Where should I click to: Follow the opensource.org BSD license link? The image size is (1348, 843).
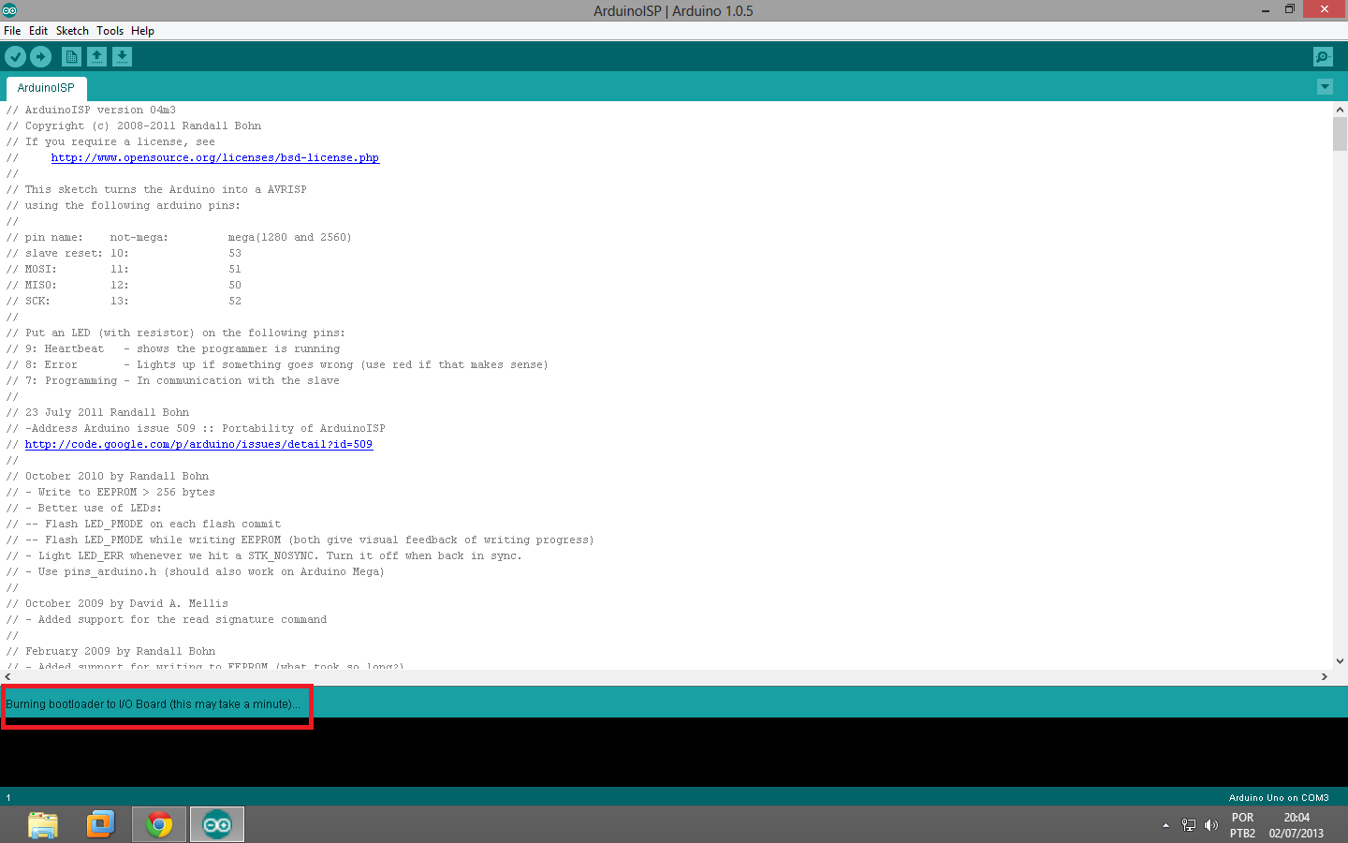click(215, 157)
